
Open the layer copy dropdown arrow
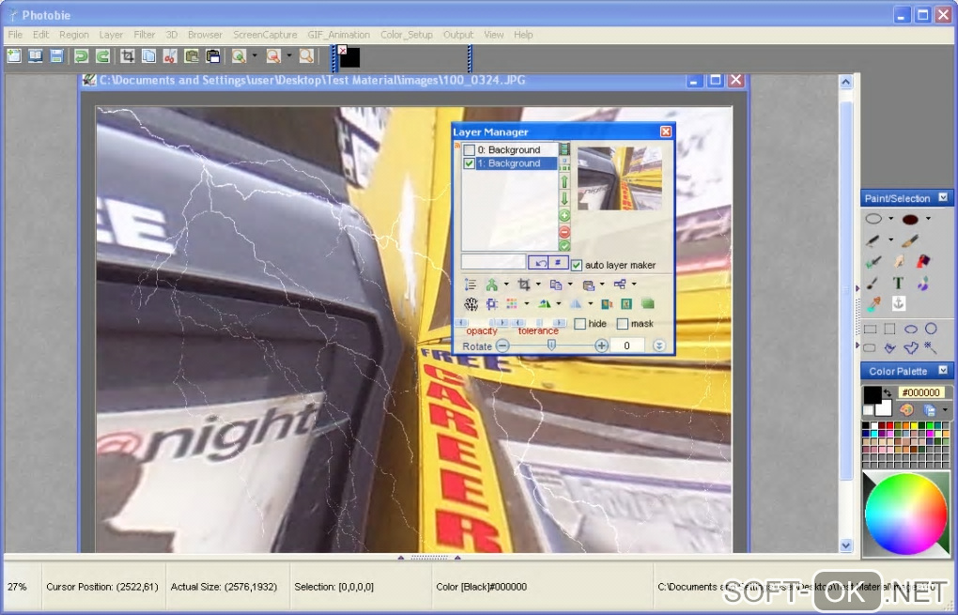point(570,284)
